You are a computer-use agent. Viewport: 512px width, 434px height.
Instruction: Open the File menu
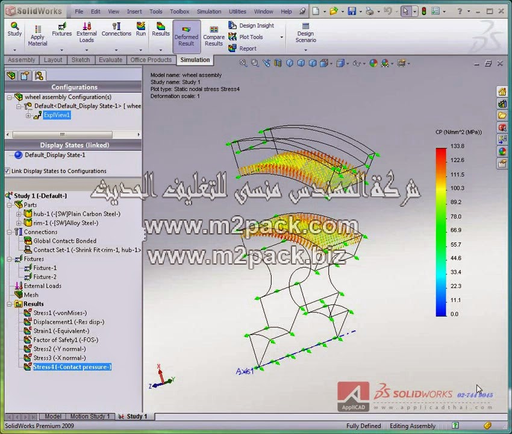79,11
